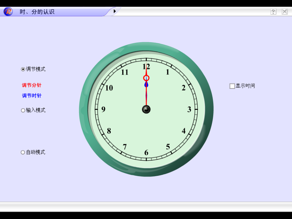This screenshot has height=219, width=292.
Task: Switch to 自动模式 mode
Action: (x=23, y=152)
